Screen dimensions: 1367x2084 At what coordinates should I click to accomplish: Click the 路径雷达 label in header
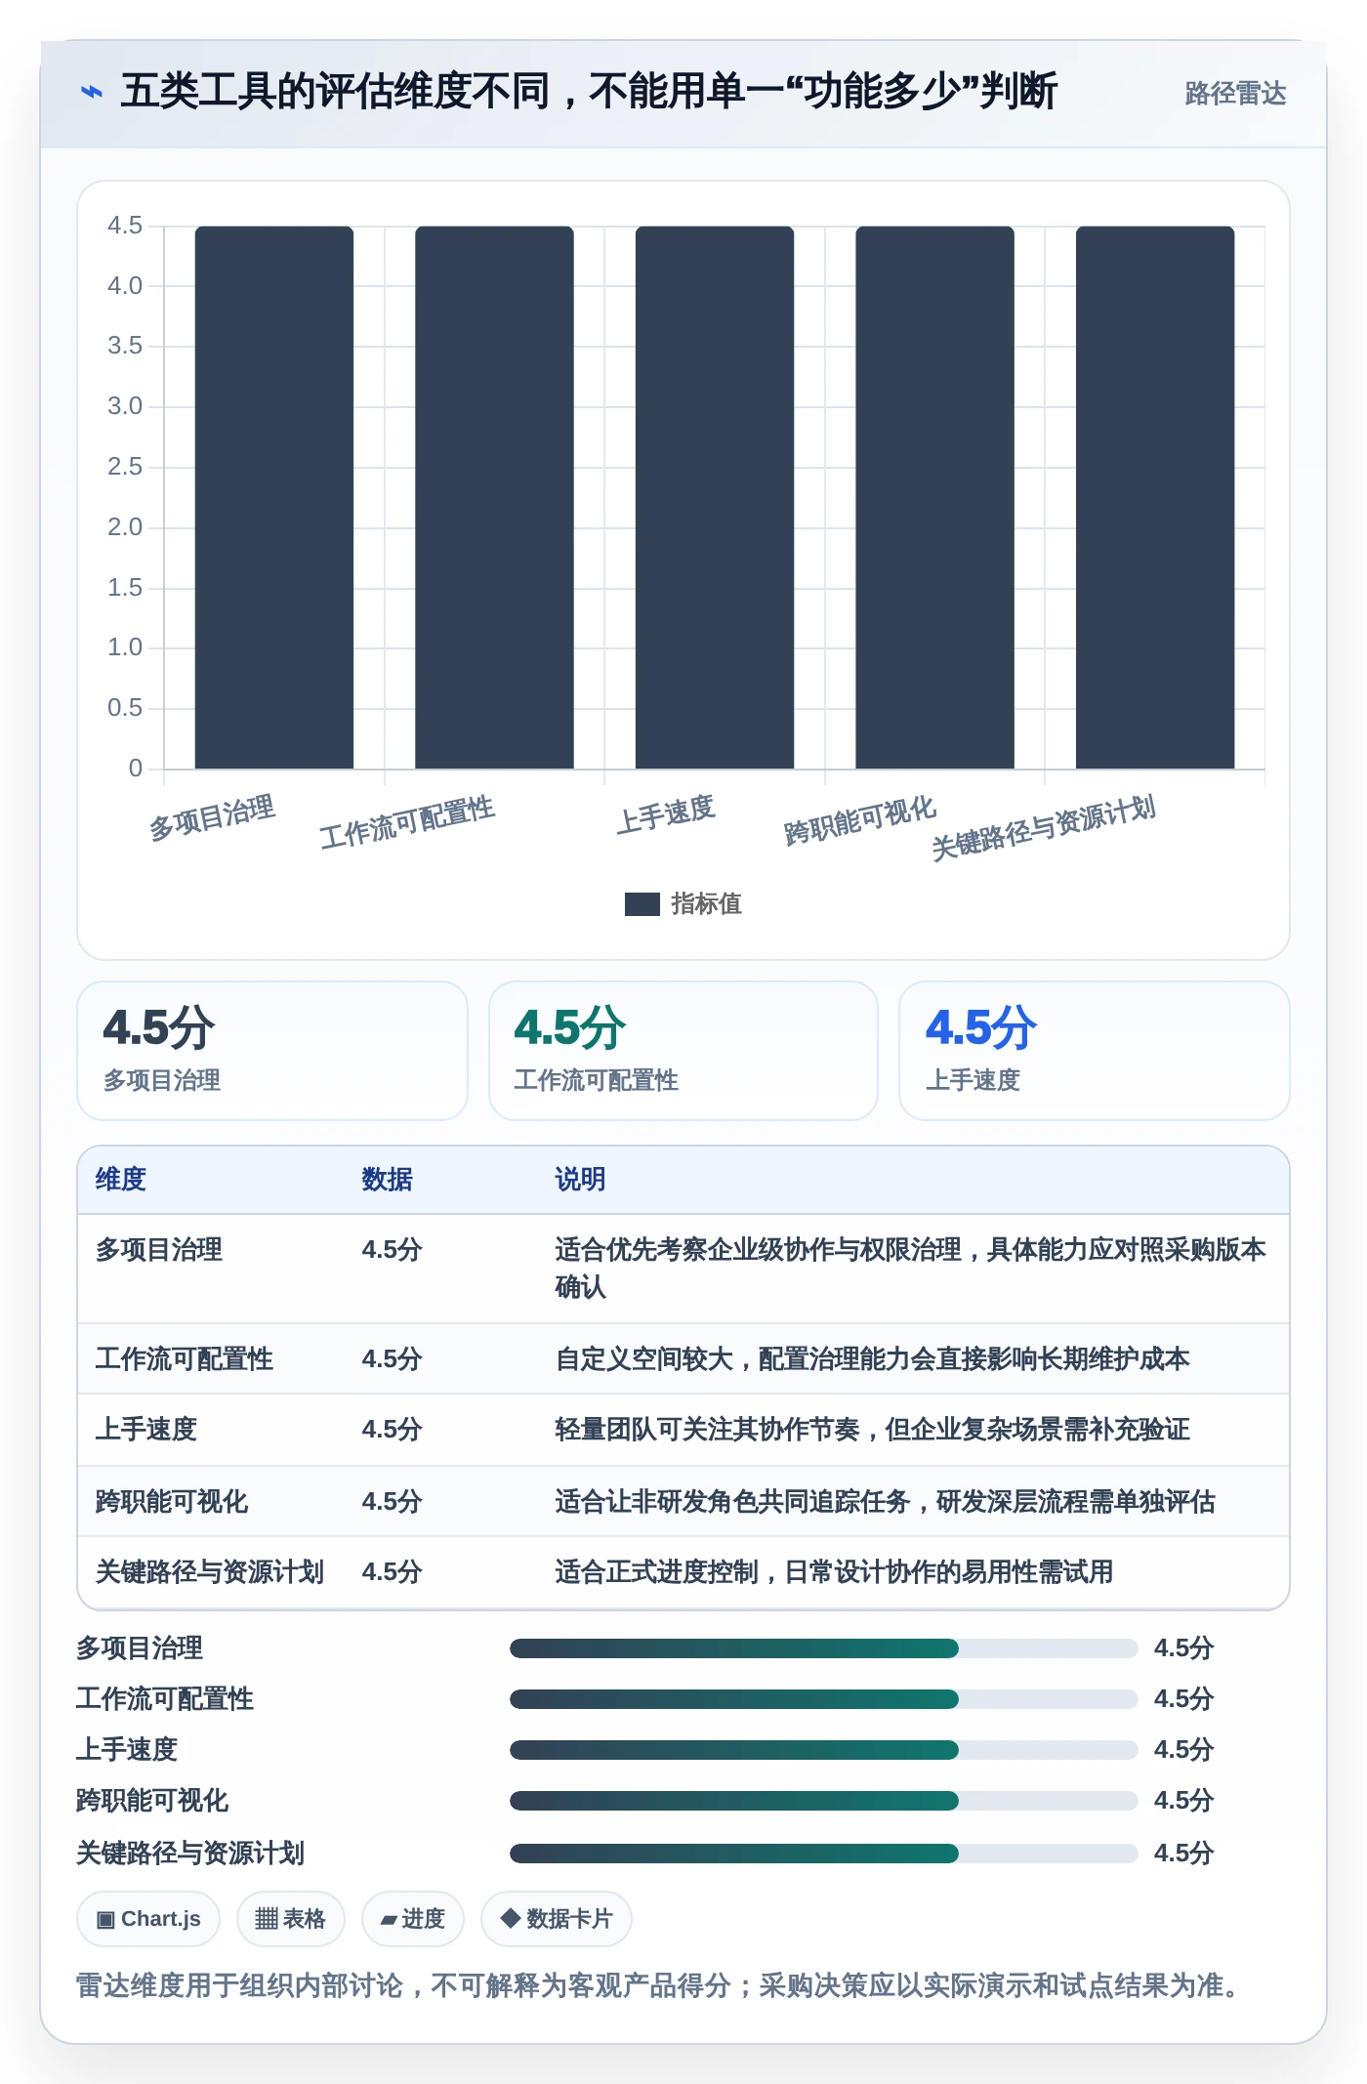click(x=1235, y=93)
